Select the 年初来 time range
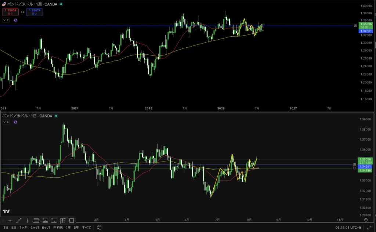Image resolution: width=376 pixels, height=232 pixels. point(58,228)
